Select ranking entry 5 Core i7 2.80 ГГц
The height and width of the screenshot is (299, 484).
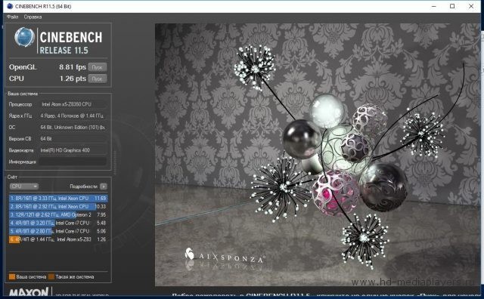[x=58, y=231]
